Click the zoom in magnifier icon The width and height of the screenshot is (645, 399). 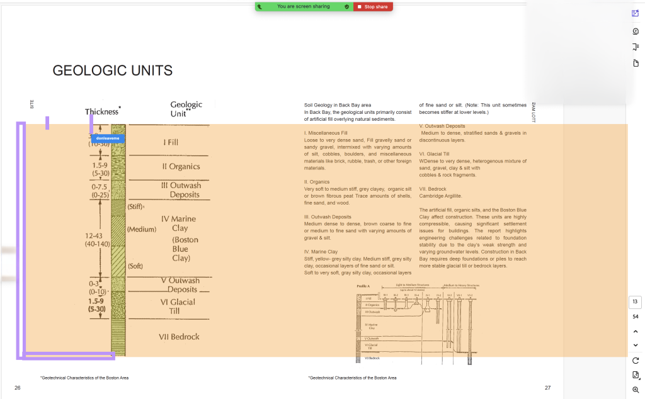tap(636, 390)
